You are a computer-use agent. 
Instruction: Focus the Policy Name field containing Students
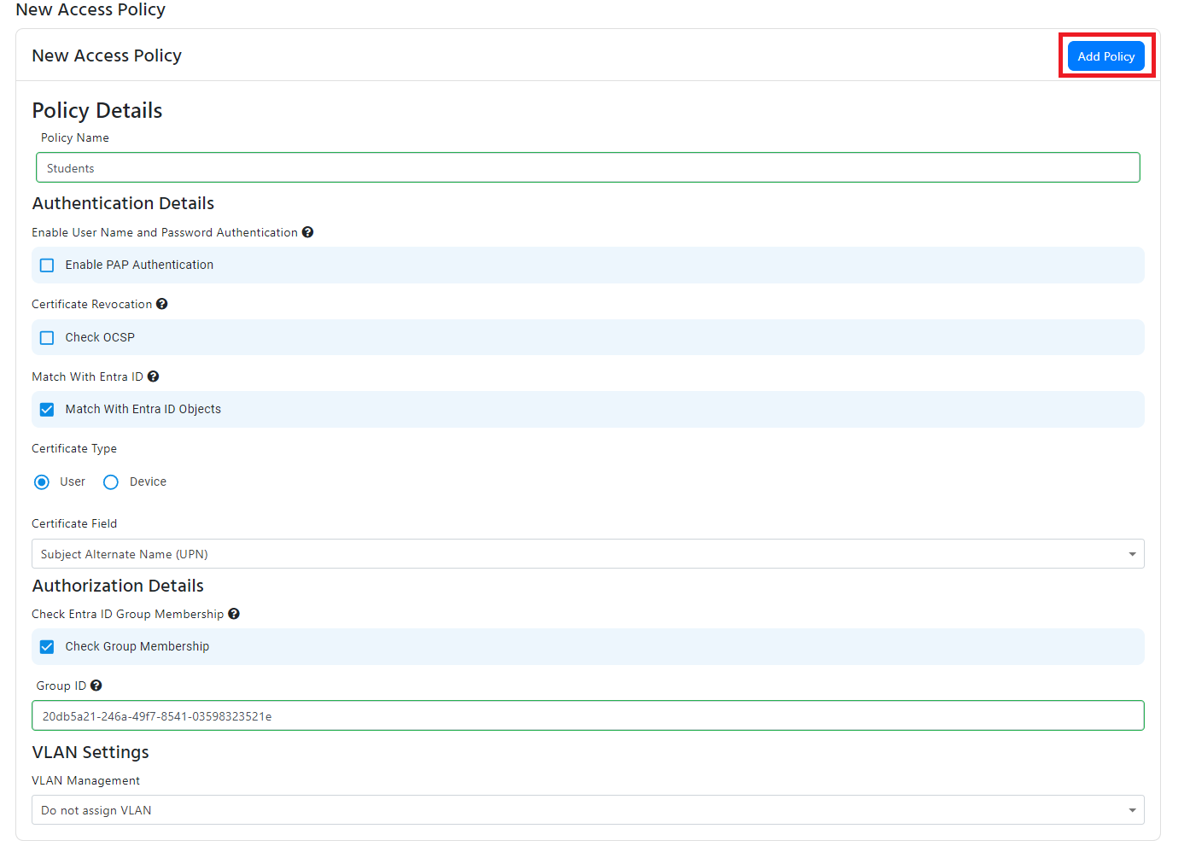587,167
